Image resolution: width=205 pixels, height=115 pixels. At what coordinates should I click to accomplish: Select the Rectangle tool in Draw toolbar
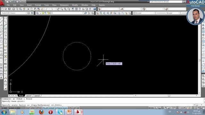pos(1,32)
